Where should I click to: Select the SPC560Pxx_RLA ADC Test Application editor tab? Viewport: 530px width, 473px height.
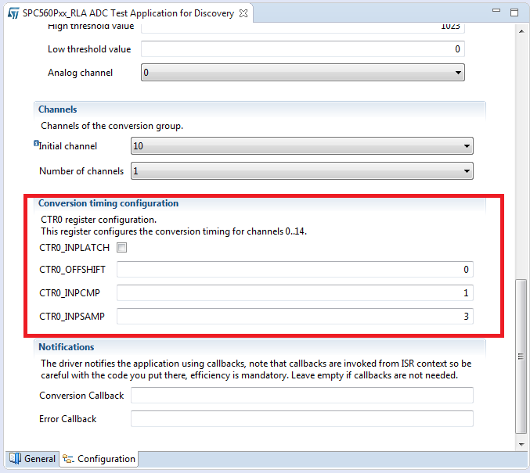coord(128,13)
